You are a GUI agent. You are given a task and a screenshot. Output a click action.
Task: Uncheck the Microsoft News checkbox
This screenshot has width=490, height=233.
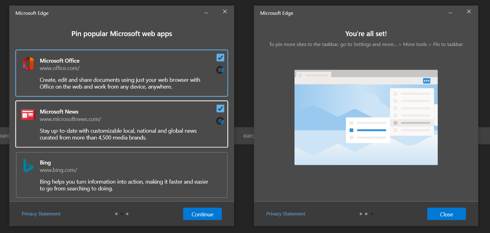coord(220,109)
